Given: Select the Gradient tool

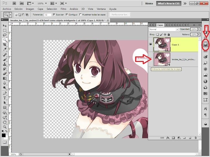Looking at the screenshot, I should click(x=5, y=78).
